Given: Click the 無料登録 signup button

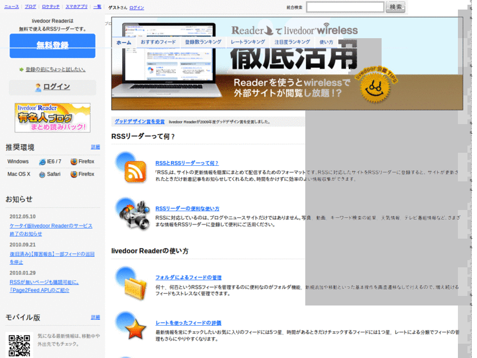Looking at the screenshot, I should click(52, 46).
